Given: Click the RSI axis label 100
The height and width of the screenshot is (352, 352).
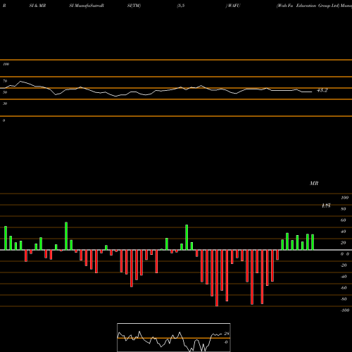Looking at the screenshot, I should pyautogui.click(x=6, y=64).
